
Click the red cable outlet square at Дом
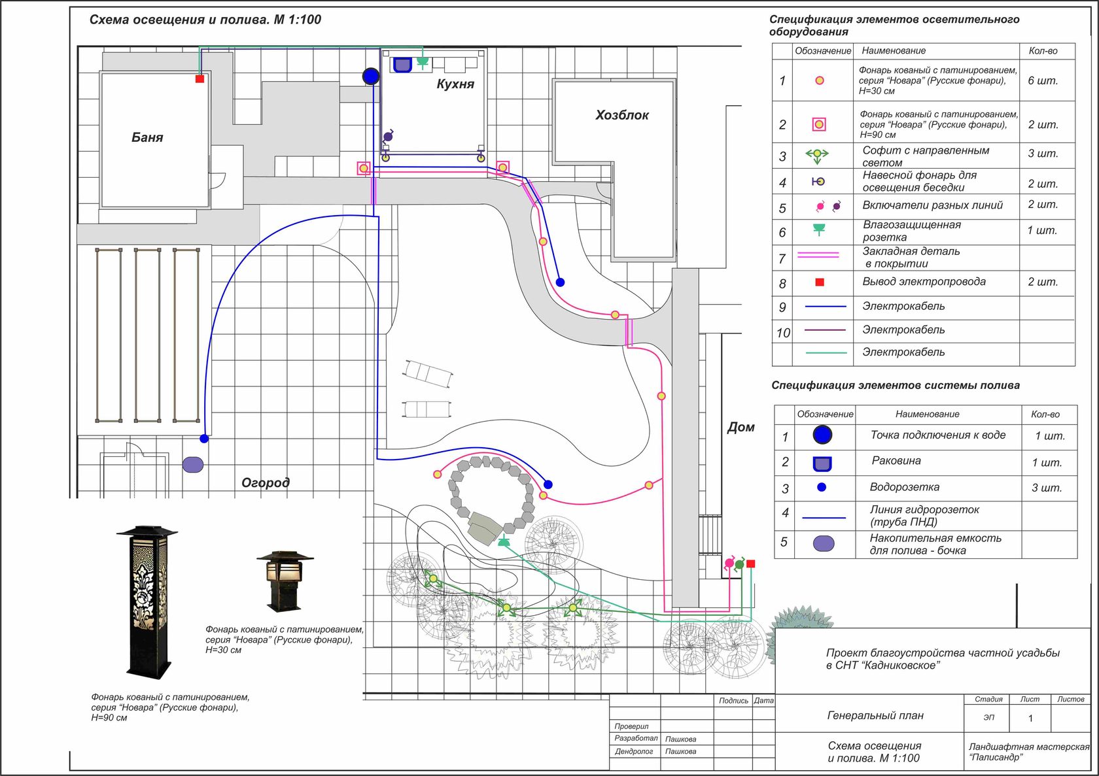(750, 564)
